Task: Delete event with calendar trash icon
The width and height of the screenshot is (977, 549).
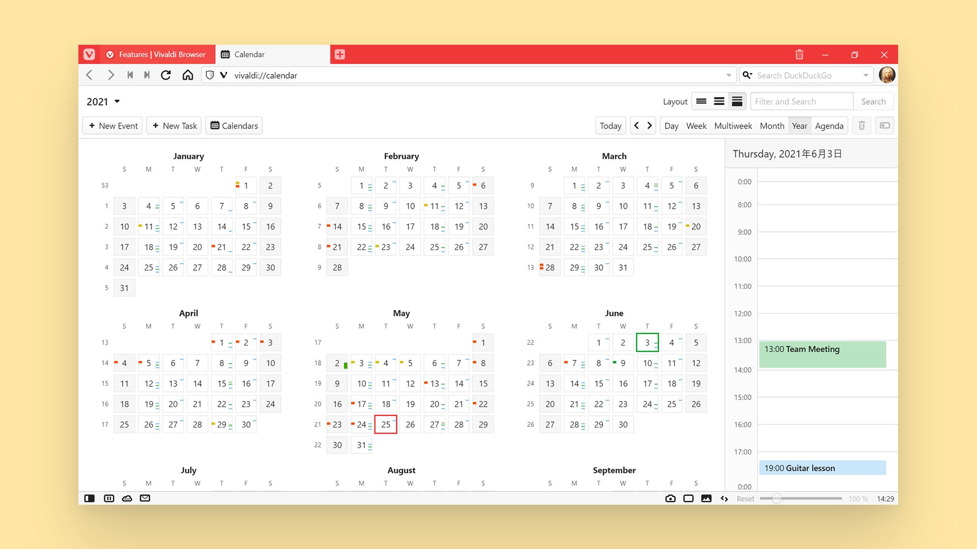Action: (x=861, y=126)
